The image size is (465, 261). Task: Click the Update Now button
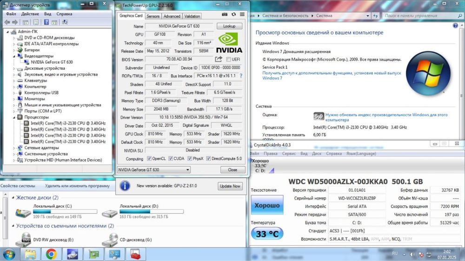coord(230,186)
